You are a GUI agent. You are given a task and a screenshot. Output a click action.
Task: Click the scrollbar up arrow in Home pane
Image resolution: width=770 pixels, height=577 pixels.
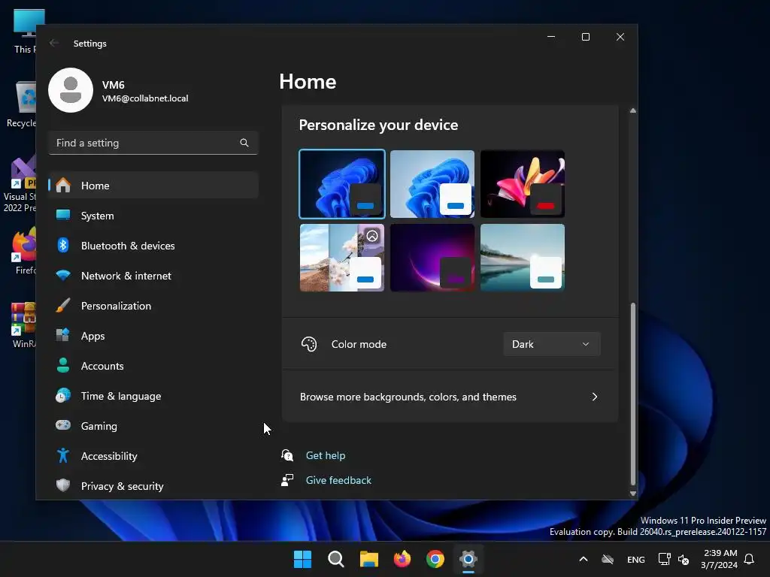tap(633, 111)
